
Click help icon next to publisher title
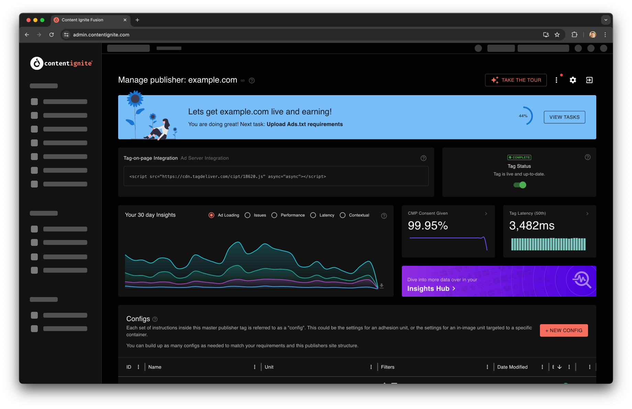(252, 81)
